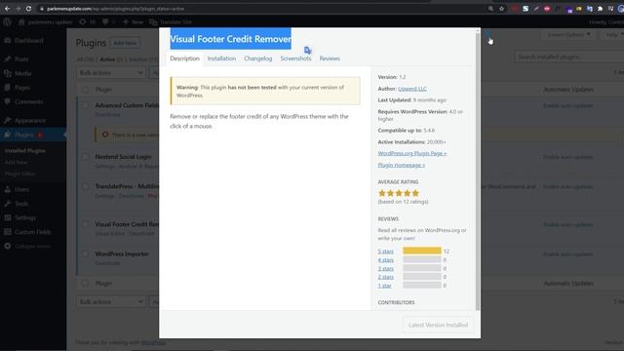
Task: Click the bookmark star in address bar
Action: (501, 9)
